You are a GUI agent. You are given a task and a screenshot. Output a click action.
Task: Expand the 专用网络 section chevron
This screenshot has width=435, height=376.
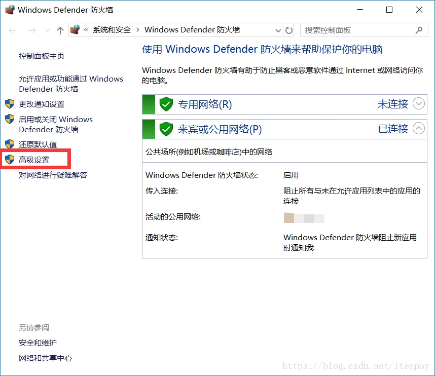point(419,104)
